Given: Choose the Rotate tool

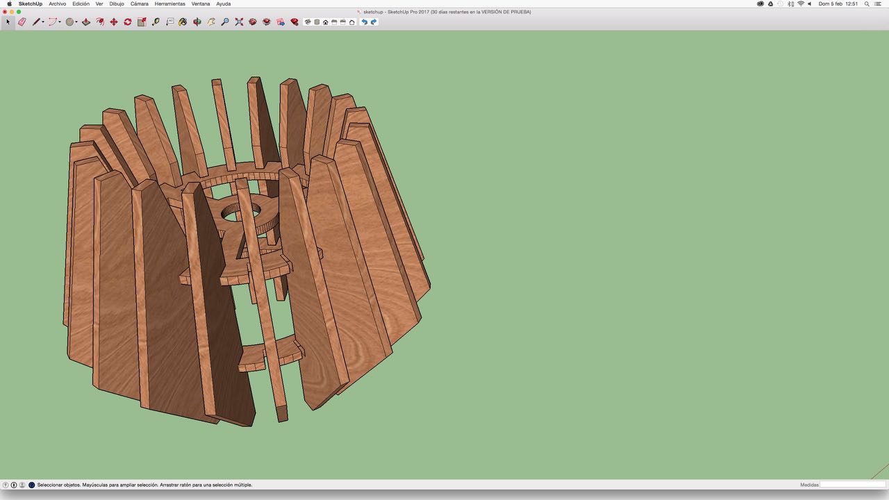Looking at the screenshot, I should pyautogui.click(x=128, y=22).
